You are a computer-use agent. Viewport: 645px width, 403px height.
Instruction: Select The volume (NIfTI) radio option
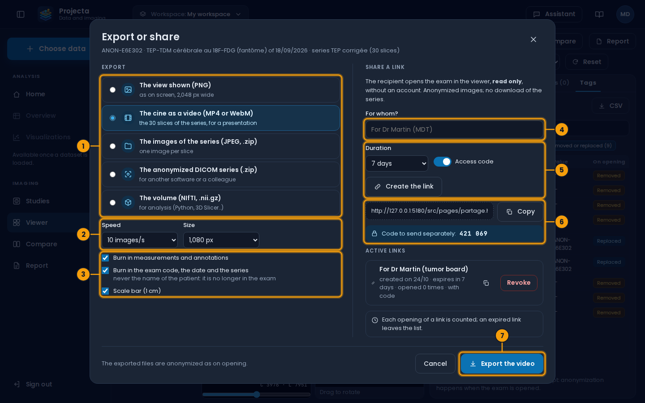pos(112,202)
